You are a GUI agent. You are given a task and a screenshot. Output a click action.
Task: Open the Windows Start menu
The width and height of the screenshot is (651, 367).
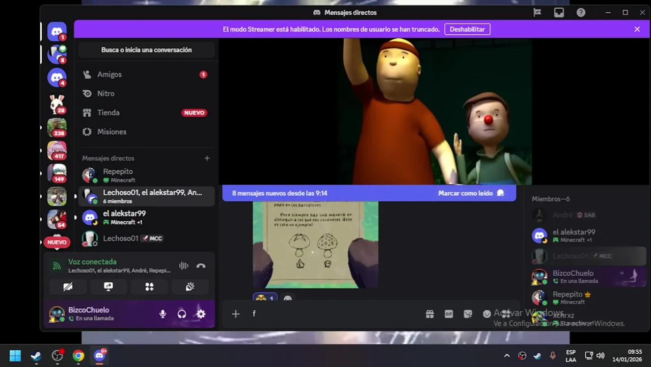click(15, 356)
